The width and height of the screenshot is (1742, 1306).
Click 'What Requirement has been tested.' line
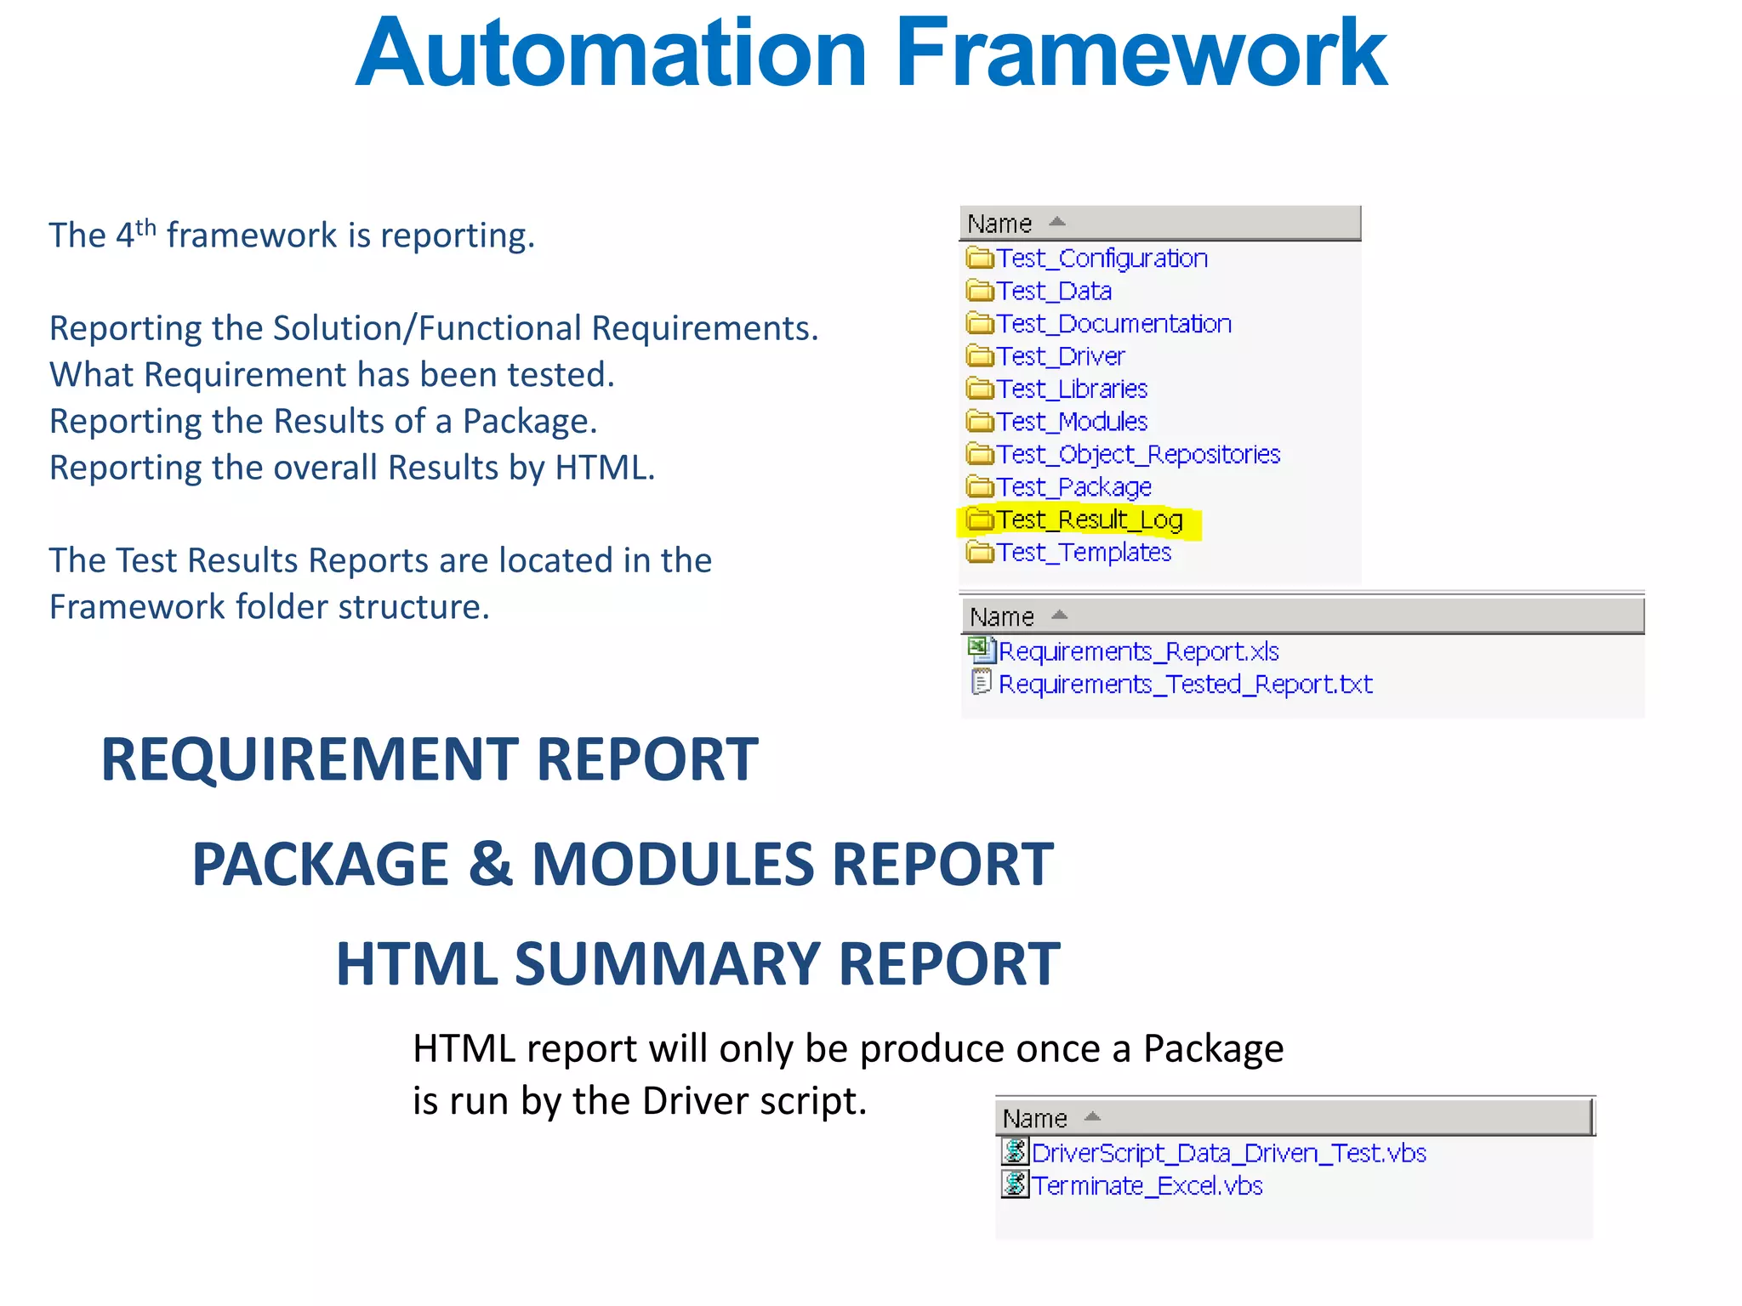[x=332, y=375]
